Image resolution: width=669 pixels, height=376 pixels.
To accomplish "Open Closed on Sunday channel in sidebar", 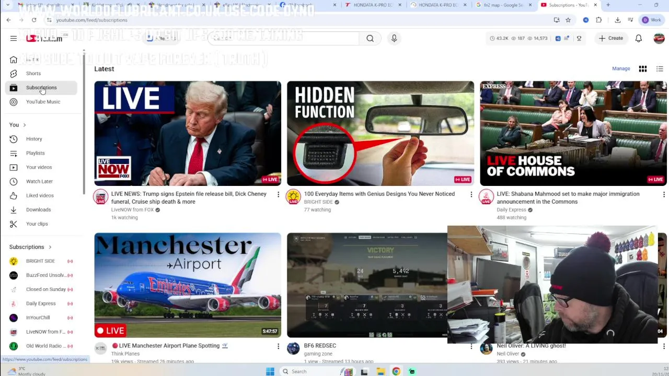I will pyautogui.click(x=42, y=289).
